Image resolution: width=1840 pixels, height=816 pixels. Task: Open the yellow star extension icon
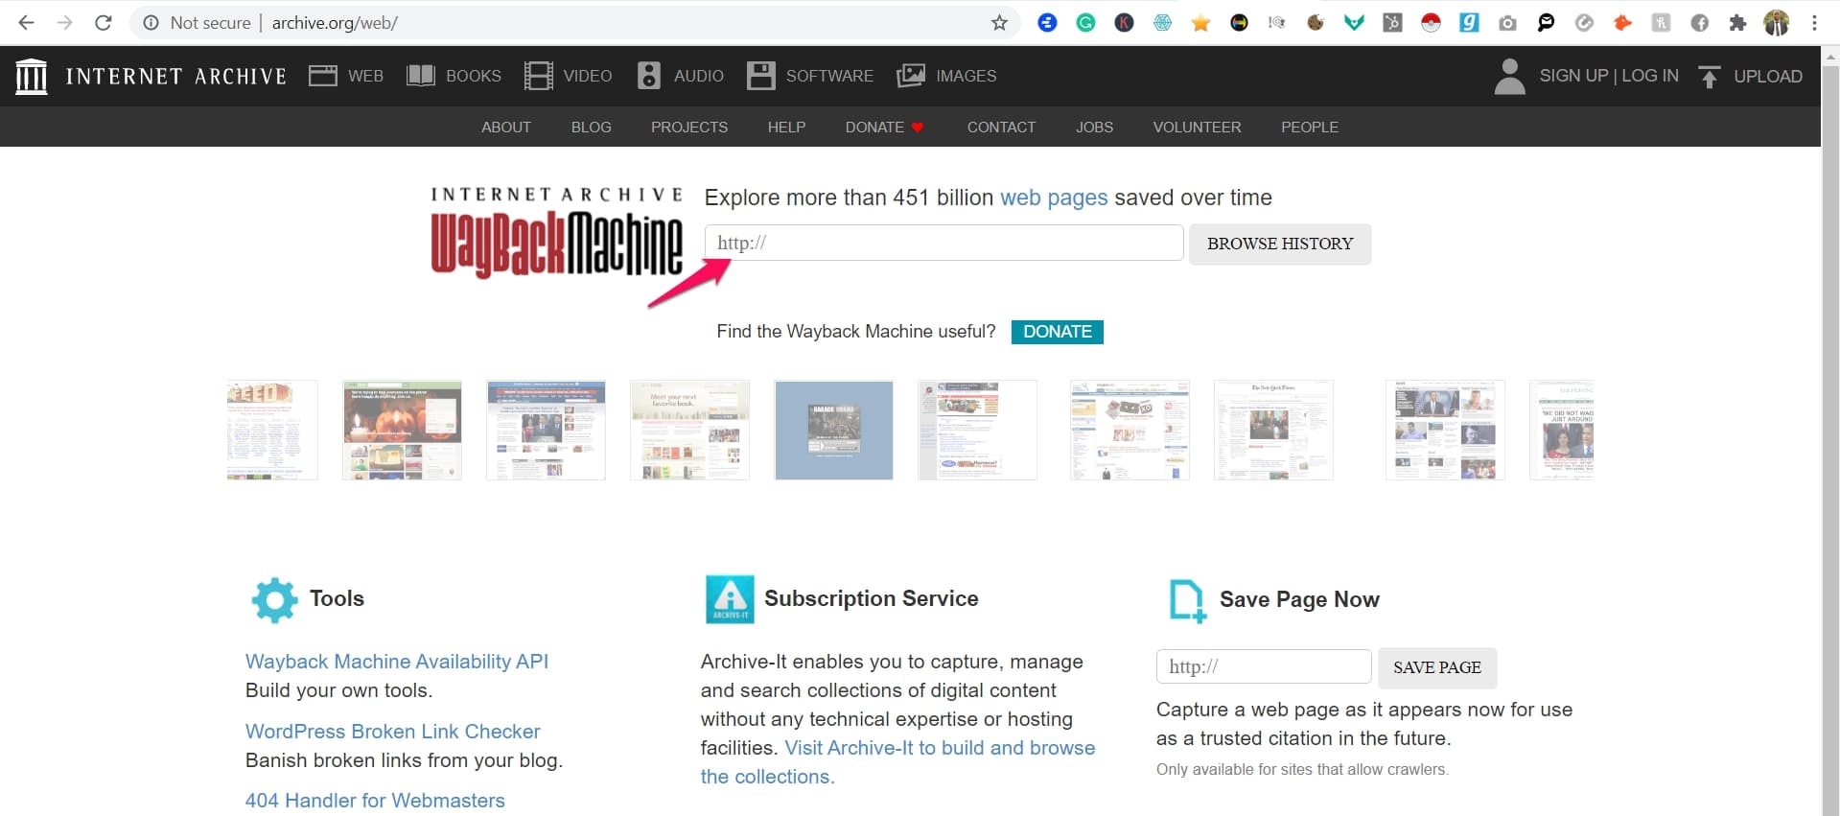pos(1200,22)
